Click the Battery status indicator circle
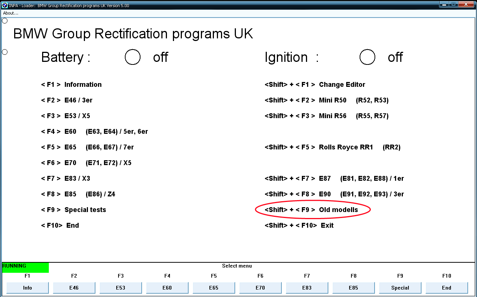The width and height of the screenshot is (477, 297). click(x=133, y=57)
